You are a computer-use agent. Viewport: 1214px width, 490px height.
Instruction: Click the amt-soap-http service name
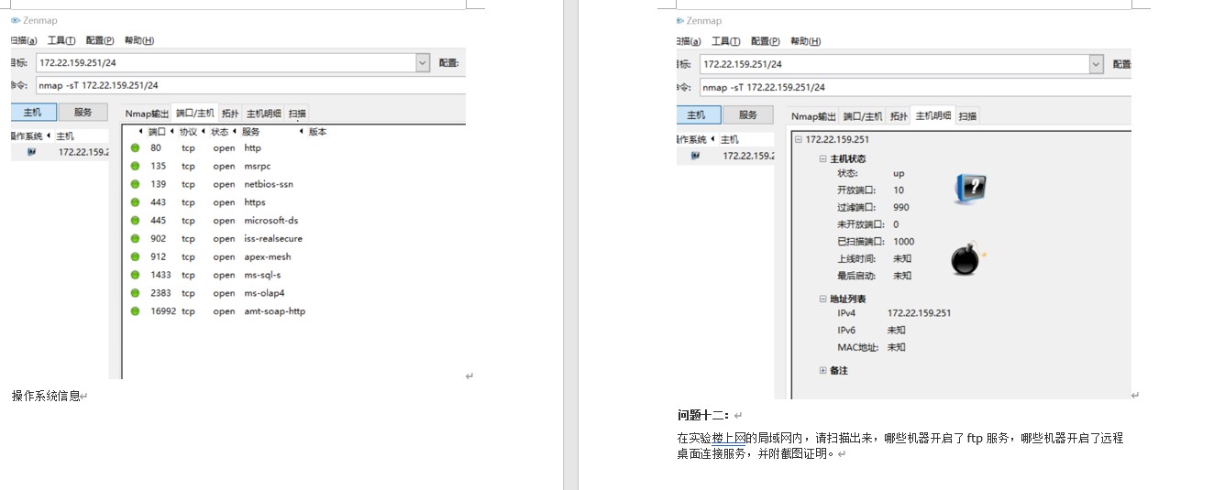coord(275,311)
